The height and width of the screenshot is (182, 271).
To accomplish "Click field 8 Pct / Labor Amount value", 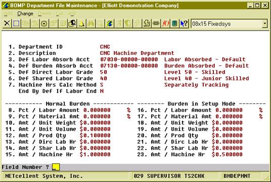I will point(97,110).
